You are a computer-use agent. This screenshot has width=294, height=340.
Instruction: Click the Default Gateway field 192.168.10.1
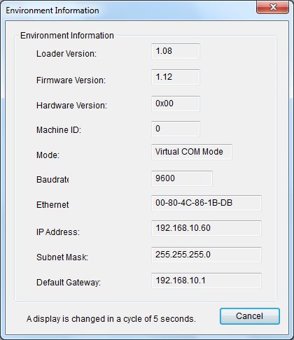206,281
